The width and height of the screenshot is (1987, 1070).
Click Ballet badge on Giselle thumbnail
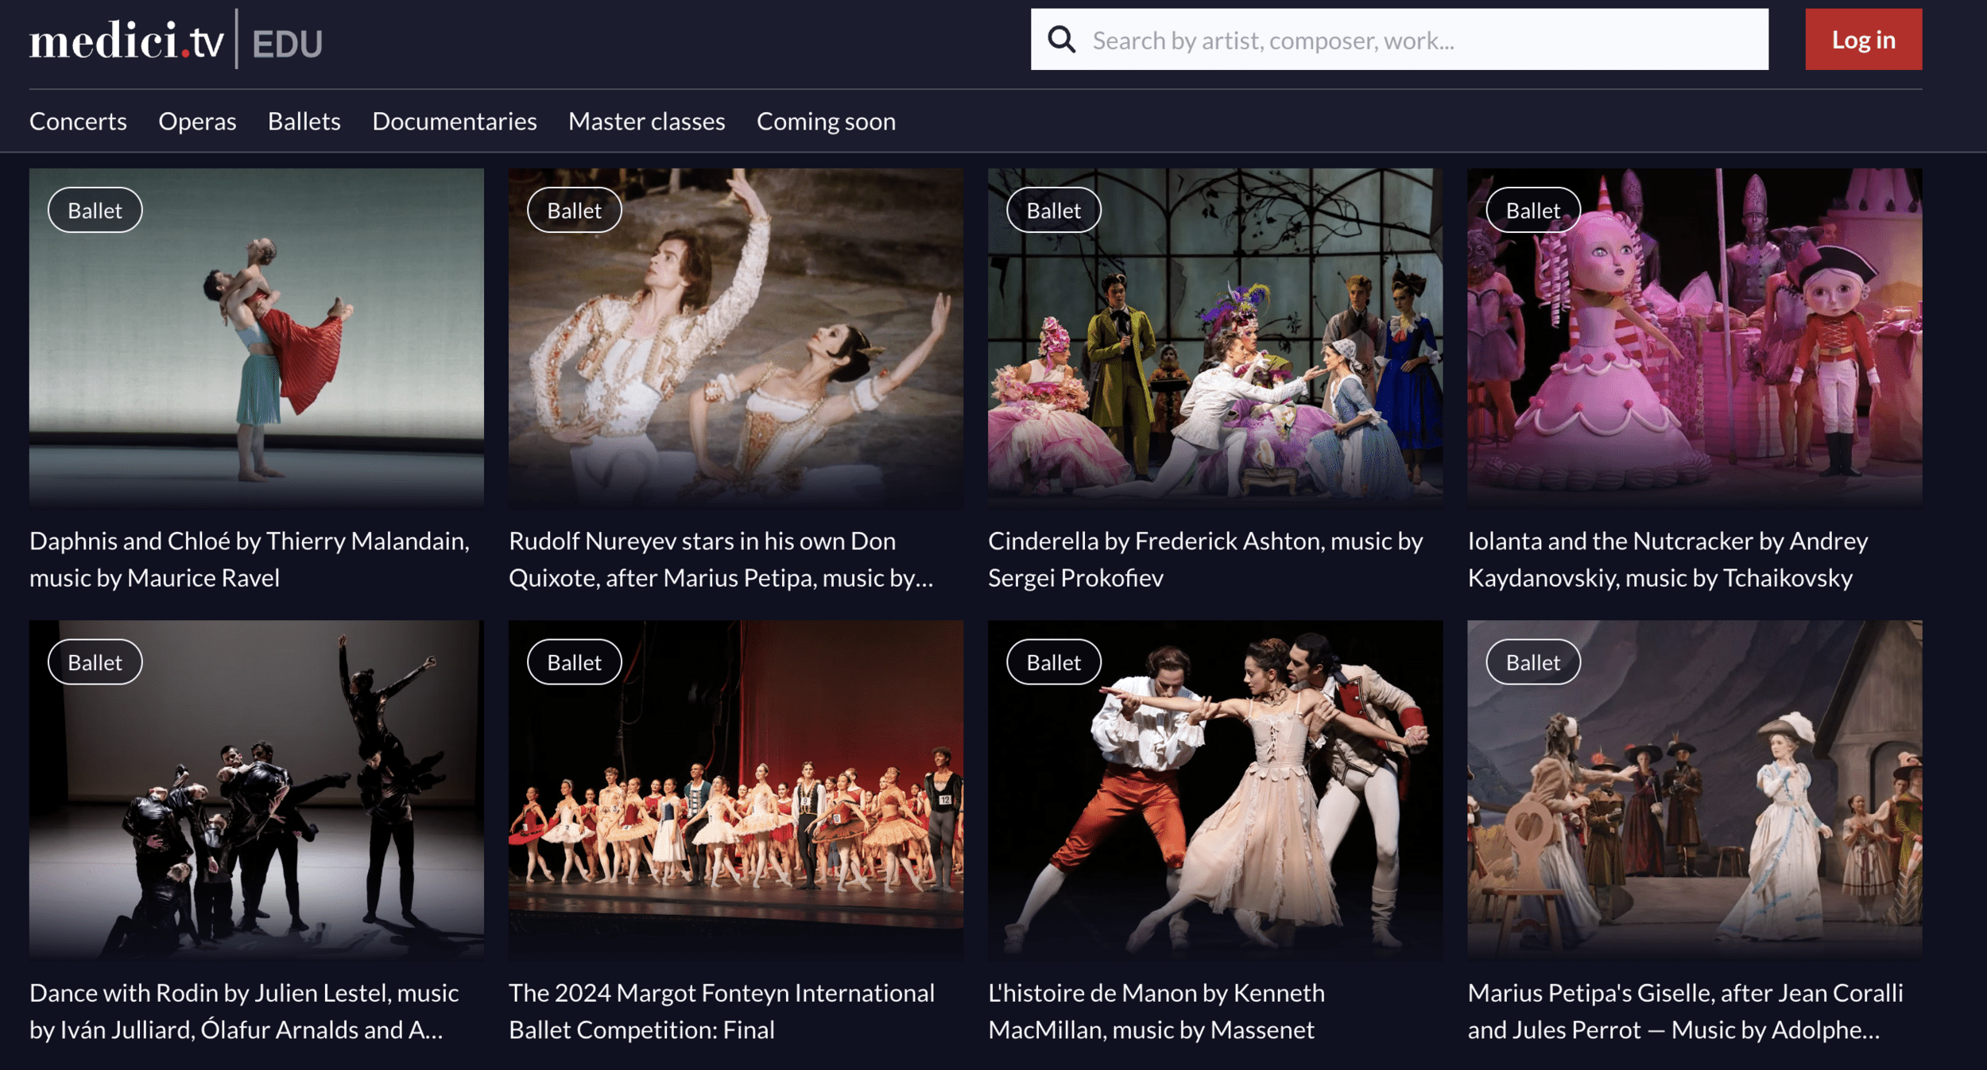[x=1532, y=662]
